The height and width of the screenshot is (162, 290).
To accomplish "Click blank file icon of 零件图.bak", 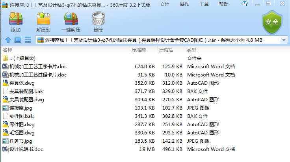I will coord(6,116).
